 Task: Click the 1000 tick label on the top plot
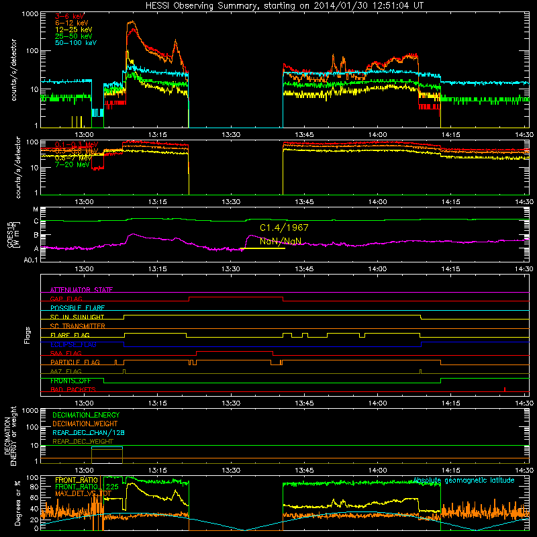pyautogui.click(x=30, y=14)
